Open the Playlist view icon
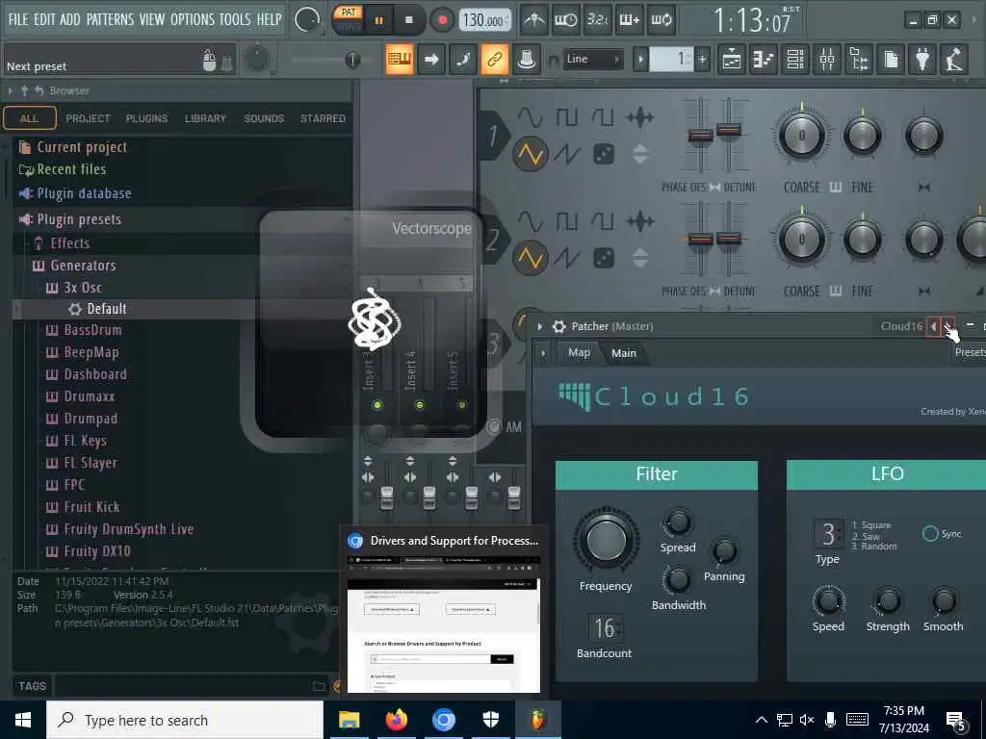Screen dimensions: 986x739 732,59
